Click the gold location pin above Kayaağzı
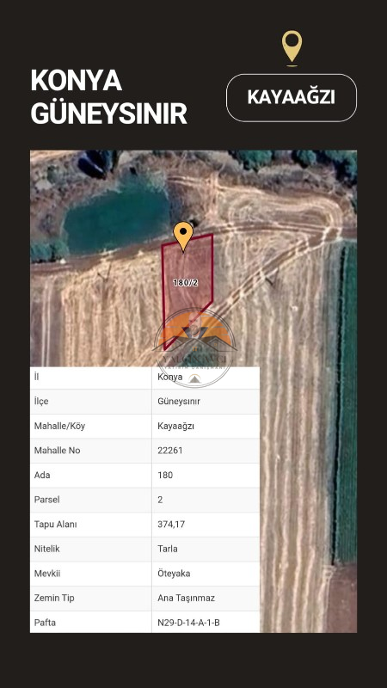 pos(292,48)
